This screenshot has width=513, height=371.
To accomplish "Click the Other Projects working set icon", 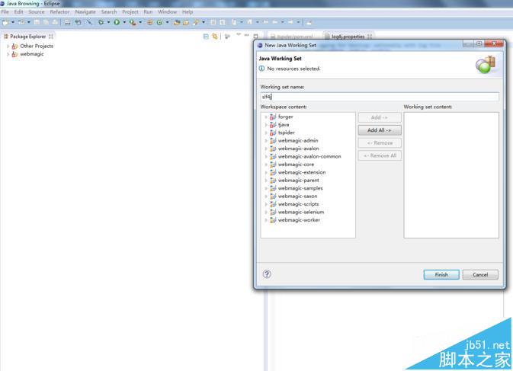I will [x=14, y=46].
